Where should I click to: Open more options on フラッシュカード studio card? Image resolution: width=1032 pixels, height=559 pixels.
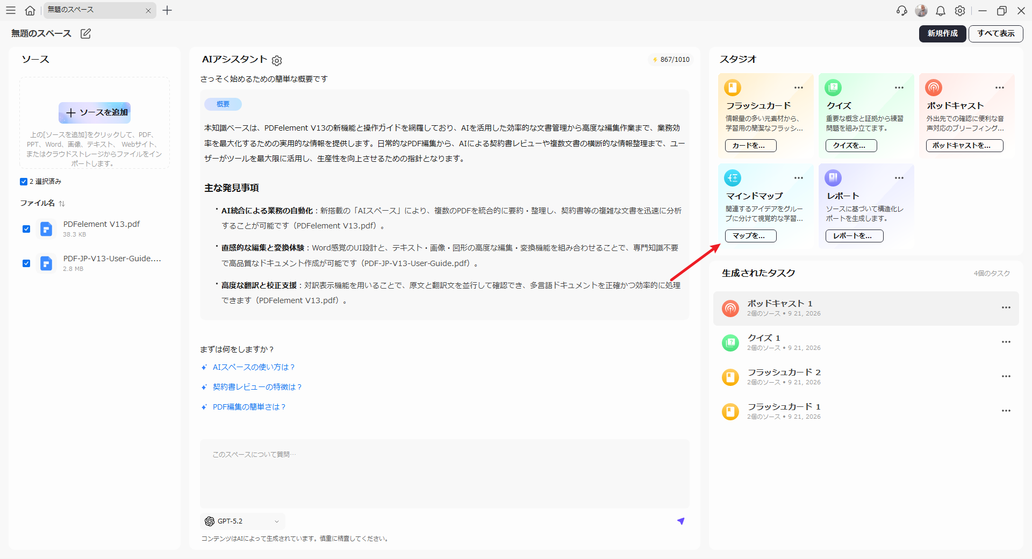(799, 88)
